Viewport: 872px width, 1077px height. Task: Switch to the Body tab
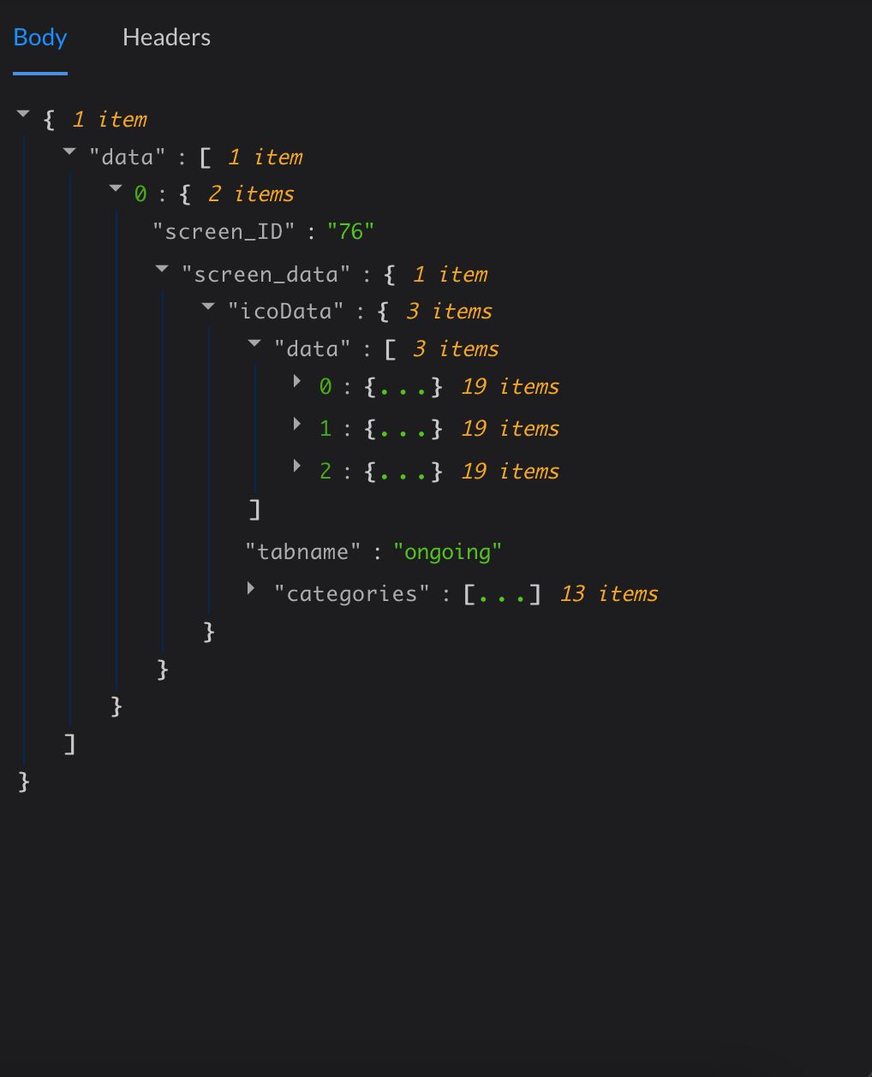(x=40, y=38)
